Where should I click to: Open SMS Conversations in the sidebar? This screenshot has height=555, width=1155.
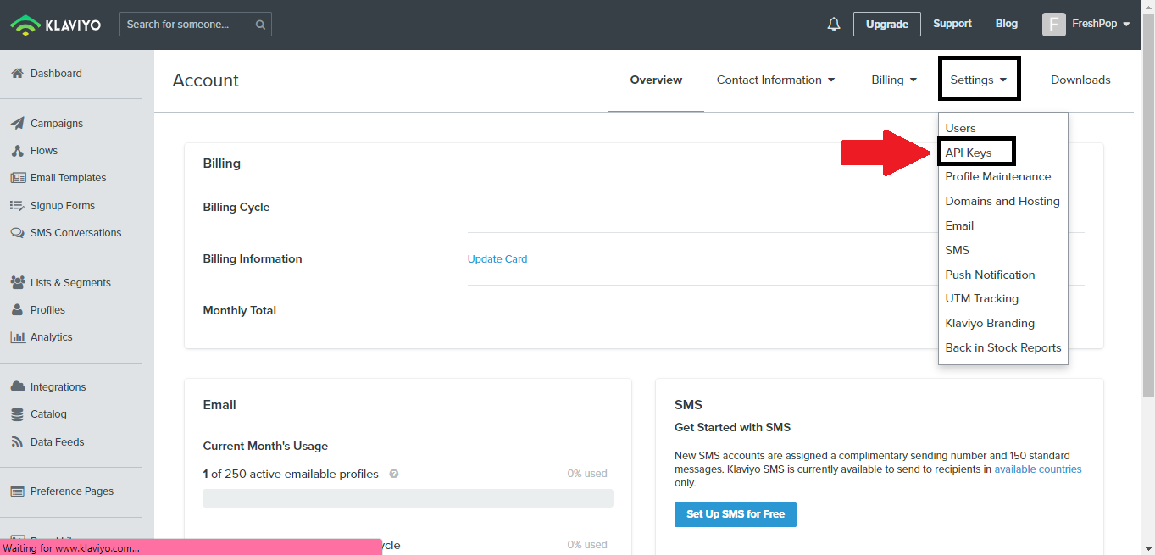(76, 233)
